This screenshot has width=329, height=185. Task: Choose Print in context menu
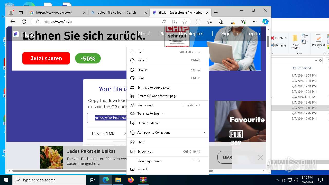[x=168, y=78]
